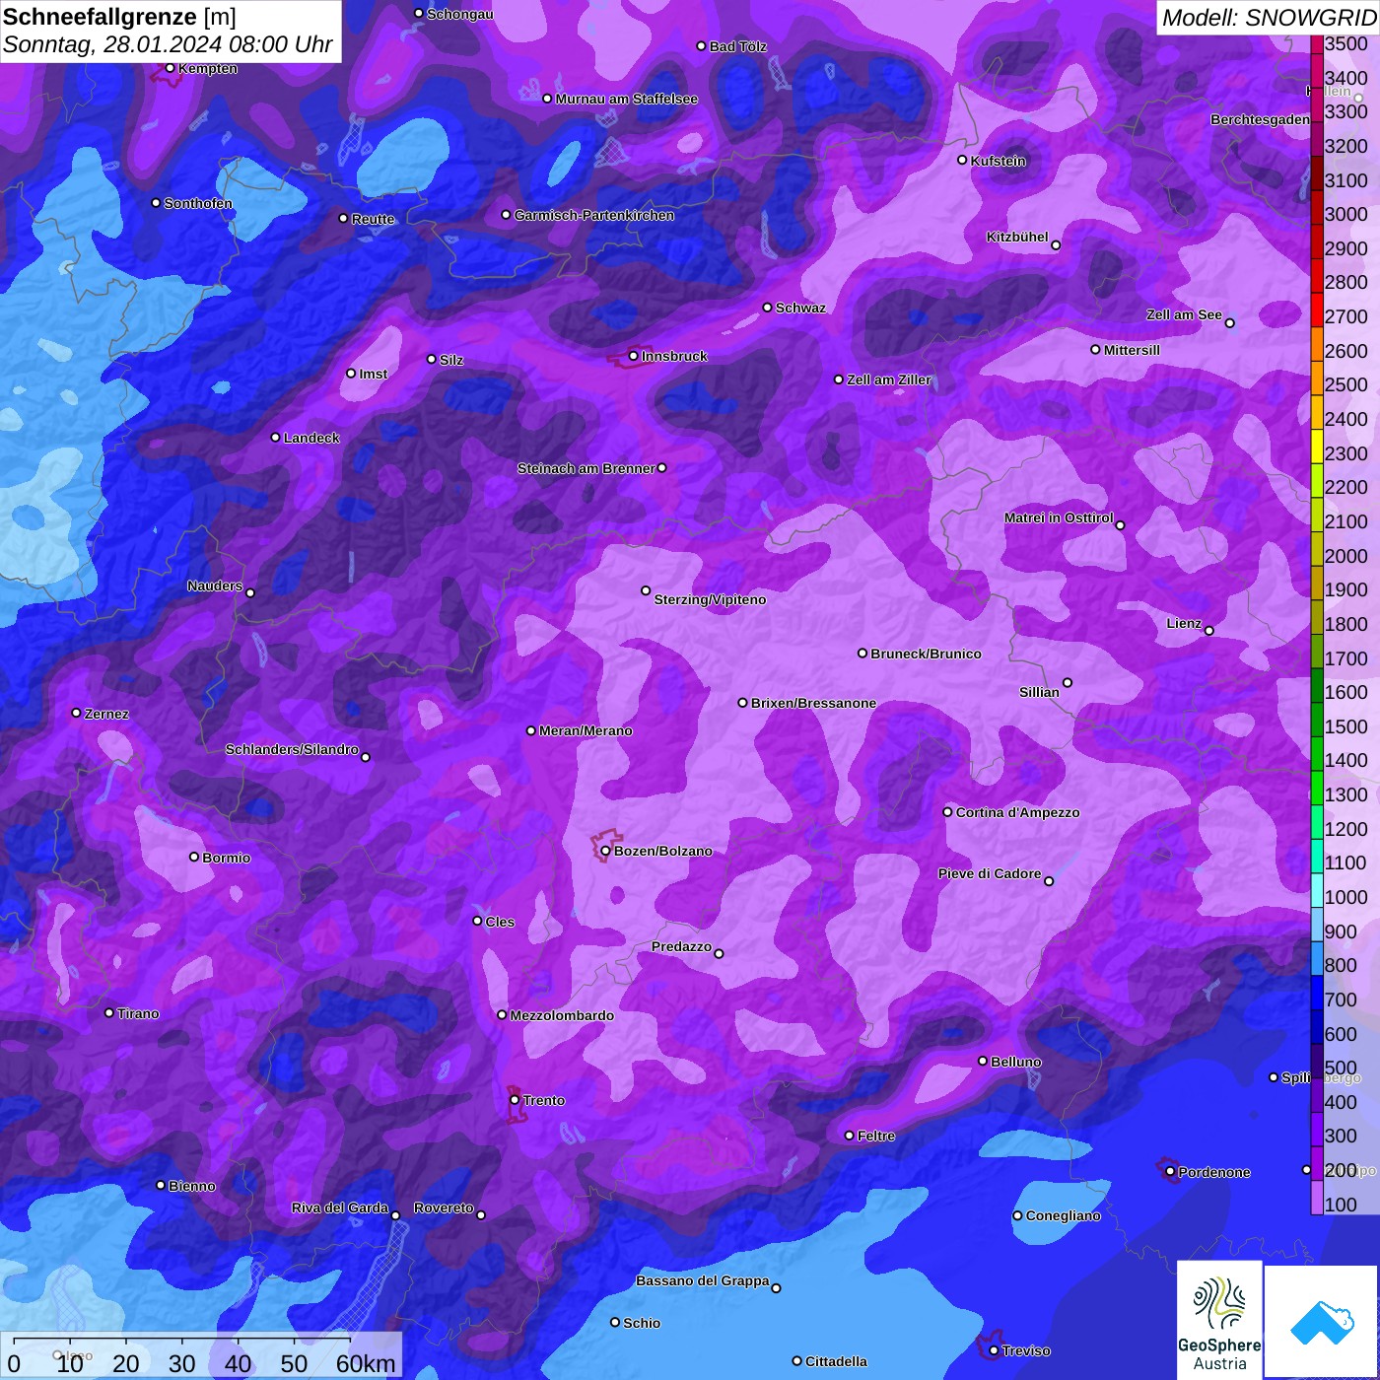
Task: Click the Pordenone city marker
Action: [1170, 1172]
